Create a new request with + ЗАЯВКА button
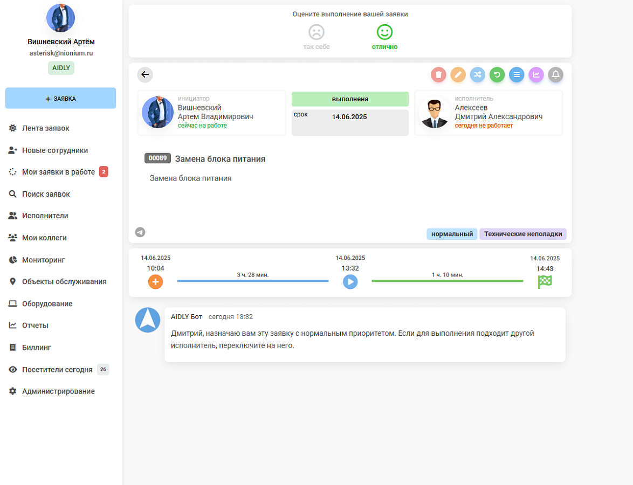Screen dimensions: 633x485 60,98
